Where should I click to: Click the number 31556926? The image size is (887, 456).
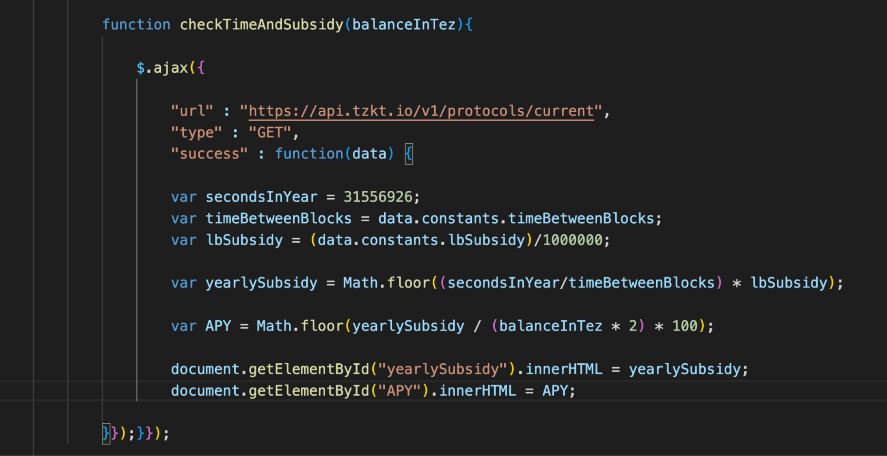pyautogui.click(x=378, y=197)
